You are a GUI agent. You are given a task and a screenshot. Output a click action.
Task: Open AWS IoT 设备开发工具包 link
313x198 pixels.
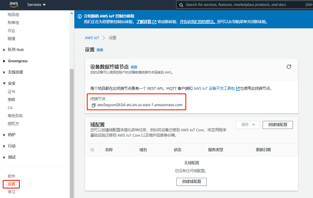coord(216,89)
